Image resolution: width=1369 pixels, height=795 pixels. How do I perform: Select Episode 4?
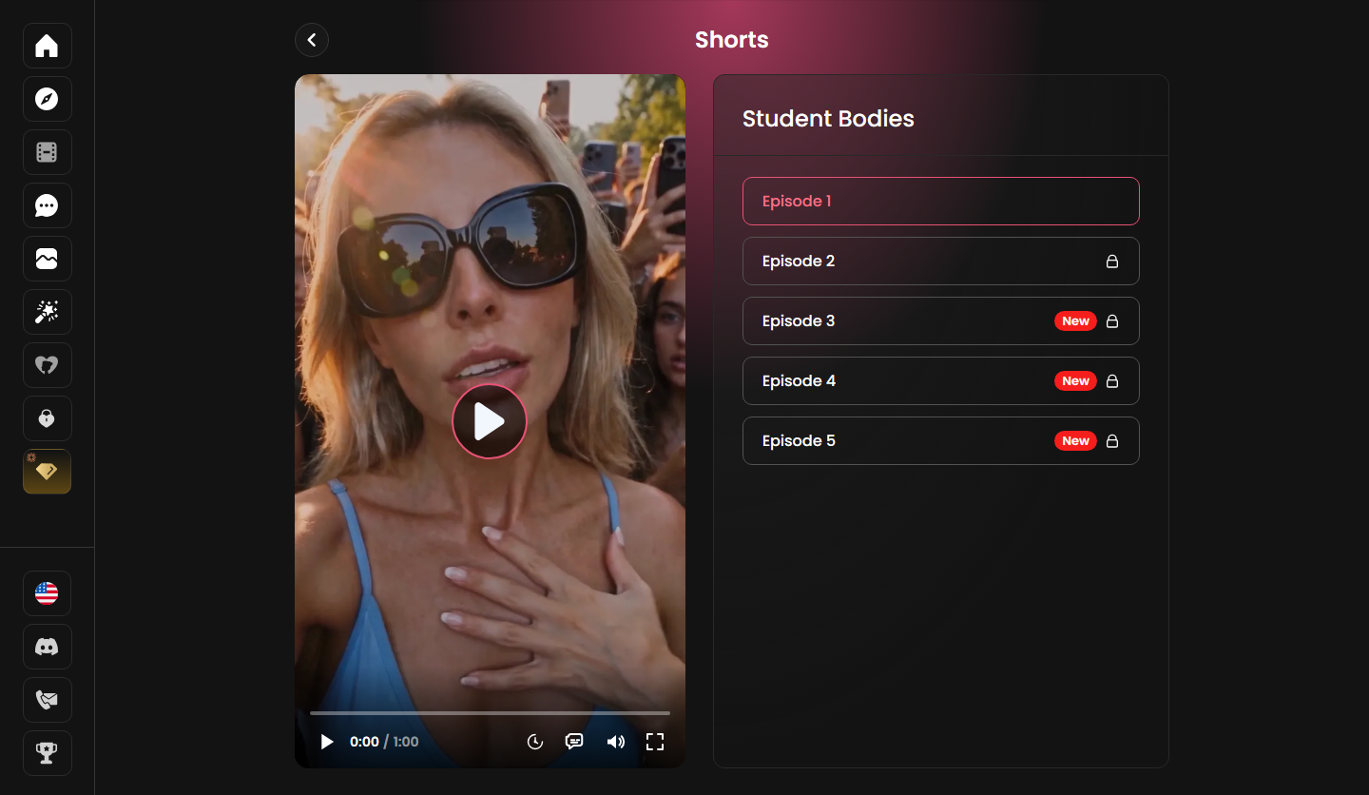941,380
